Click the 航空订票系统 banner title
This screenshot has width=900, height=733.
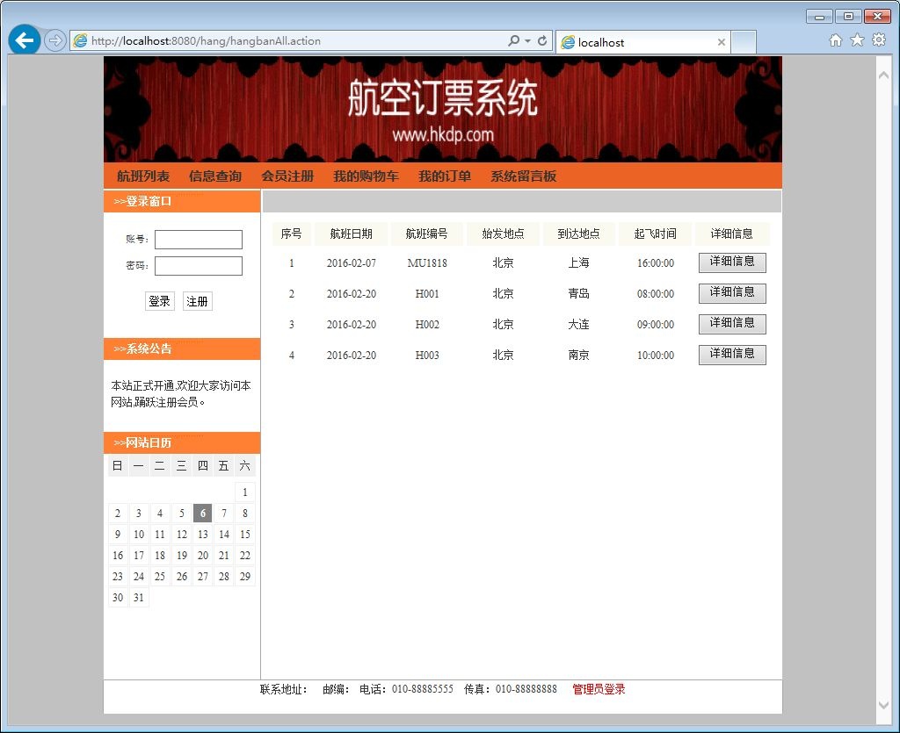click(x=443, y=98)
